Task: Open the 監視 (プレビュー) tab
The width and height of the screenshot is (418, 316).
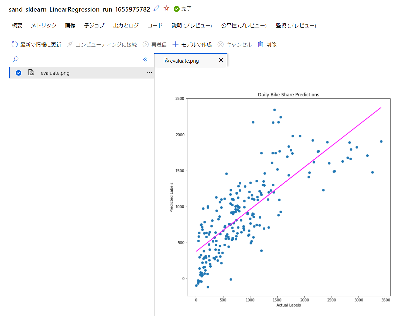Action: point(296,26)
